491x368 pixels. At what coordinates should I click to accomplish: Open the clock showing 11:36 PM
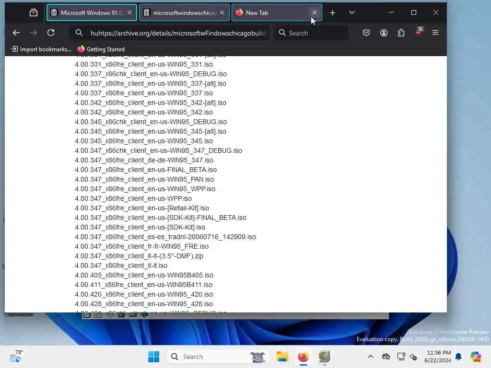click(437, 356)
